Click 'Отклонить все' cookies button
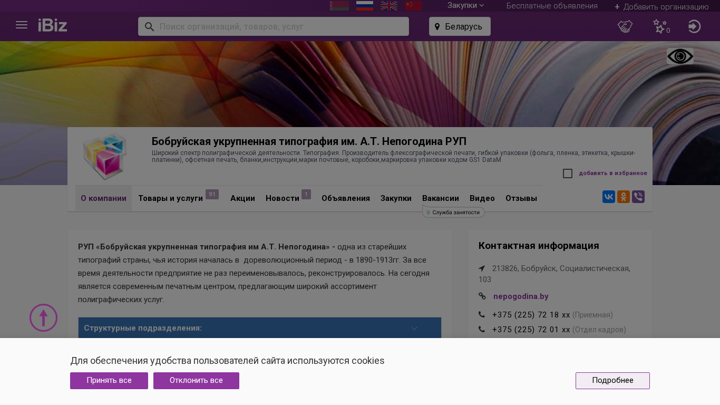The image size is (720, 405). pos(196,381)
